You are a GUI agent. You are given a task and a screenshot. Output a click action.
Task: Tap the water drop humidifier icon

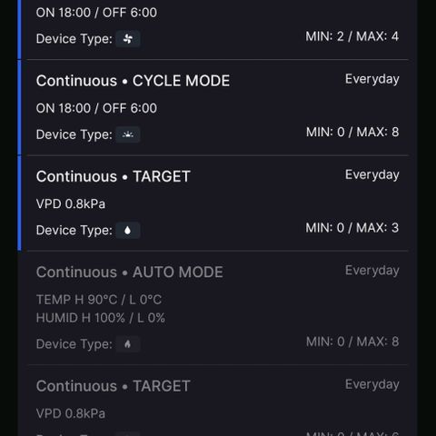coord(128,230)
